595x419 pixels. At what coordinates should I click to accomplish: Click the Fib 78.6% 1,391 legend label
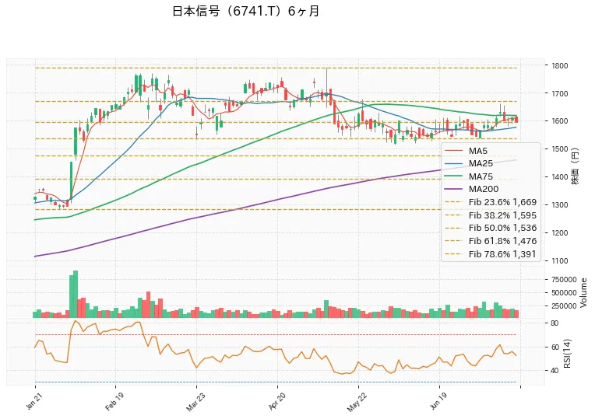tap(502, 254)
